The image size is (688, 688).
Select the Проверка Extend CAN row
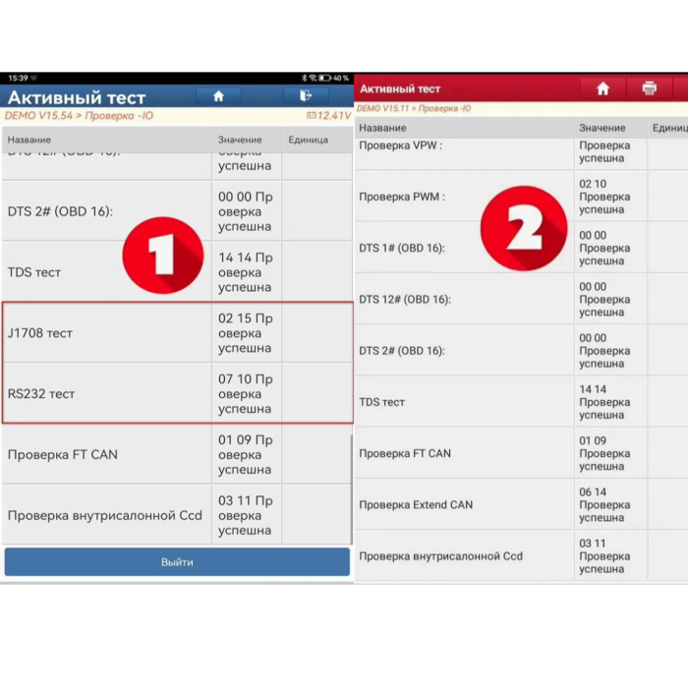(x=521, y=504)
